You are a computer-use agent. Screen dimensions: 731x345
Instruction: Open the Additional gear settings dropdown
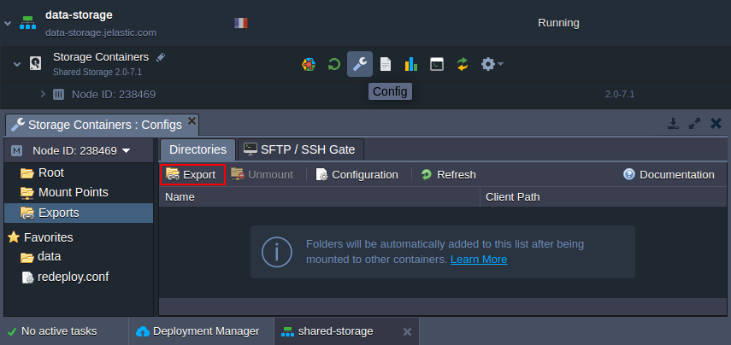click(492, 64)
